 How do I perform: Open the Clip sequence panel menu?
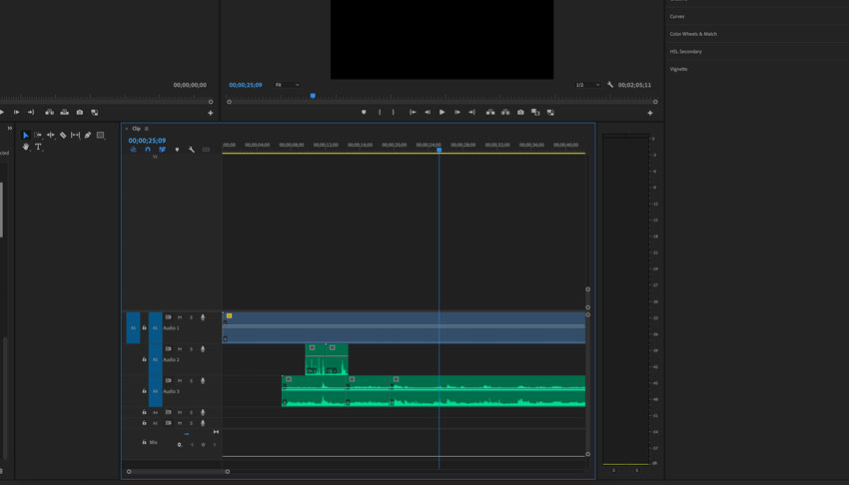[x=147, y=129]
